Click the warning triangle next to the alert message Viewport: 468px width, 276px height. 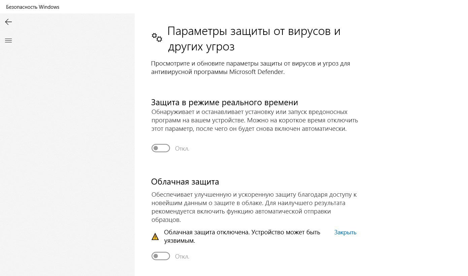pyautogui.click(x=155, y=236)
